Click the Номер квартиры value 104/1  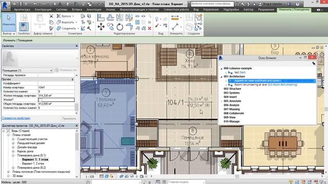pos(56,87)
